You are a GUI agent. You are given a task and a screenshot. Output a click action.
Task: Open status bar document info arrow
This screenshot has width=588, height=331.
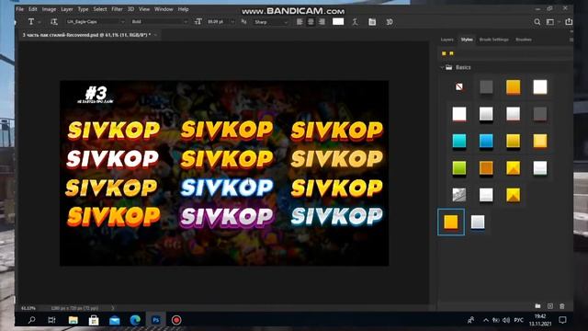click(112, 308)
